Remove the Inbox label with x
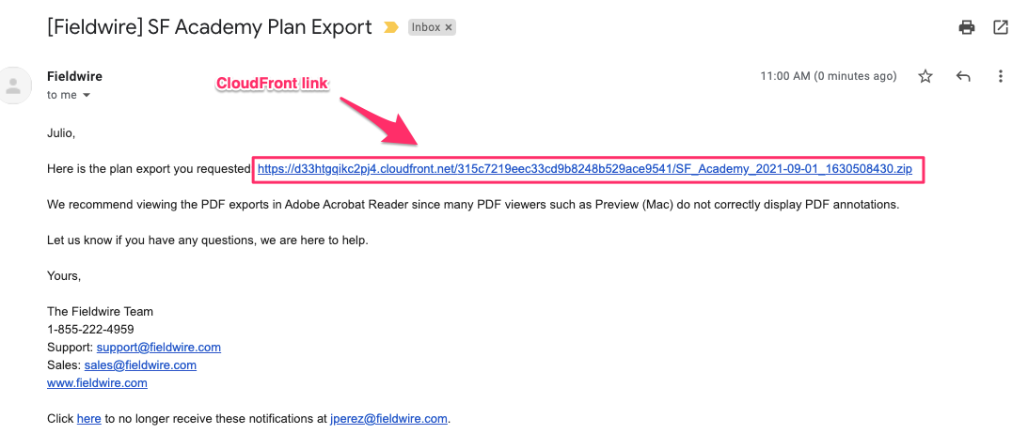The width and height of the screenshot is (1028, 434). (449, 27)
